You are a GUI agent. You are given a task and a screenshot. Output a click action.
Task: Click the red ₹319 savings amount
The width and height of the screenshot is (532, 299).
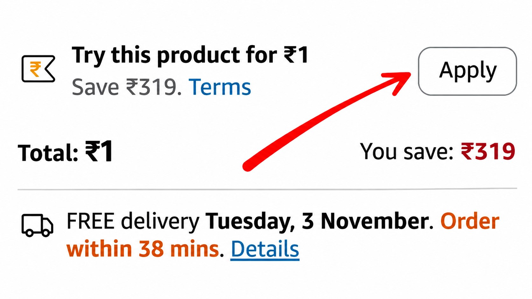[488, 151]
